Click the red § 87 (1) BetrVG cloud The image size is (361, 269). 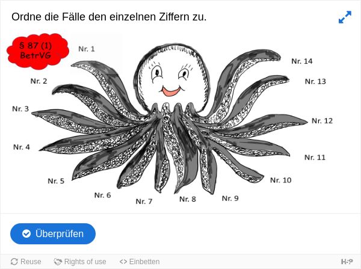pyautogui.click(x=37, y=51)
